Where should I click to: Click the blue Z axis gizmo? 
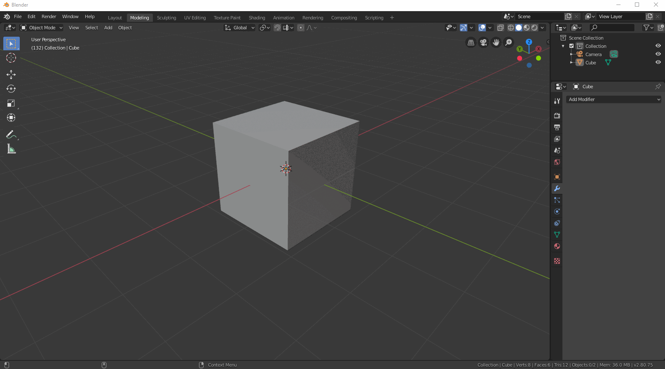[x=529, y=42]
